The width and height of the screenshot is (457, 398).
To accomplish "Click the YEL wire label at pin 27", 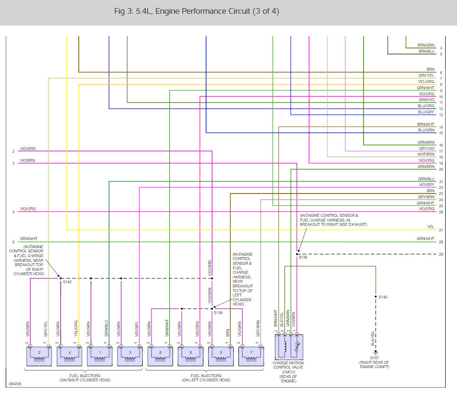I will click(x=431, y=227).
